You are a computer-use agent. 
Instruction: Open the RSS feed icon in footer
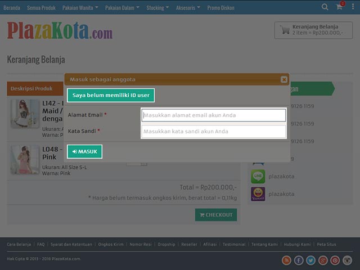click(x=286, y=260)
